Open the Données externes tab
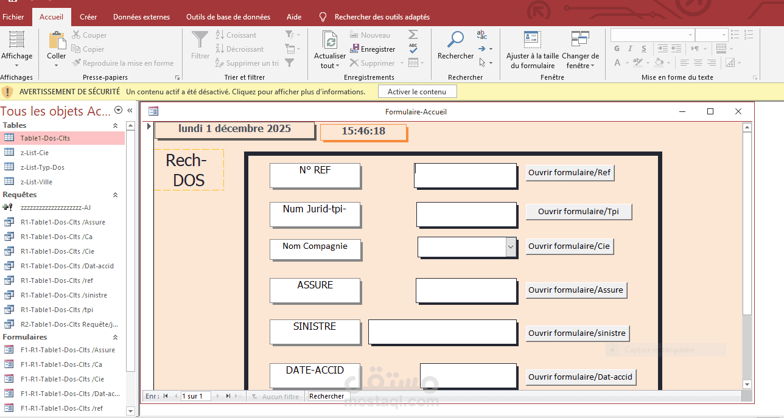Image resolution: width=784 pixels, height=418 pixels. pos(141,17)
